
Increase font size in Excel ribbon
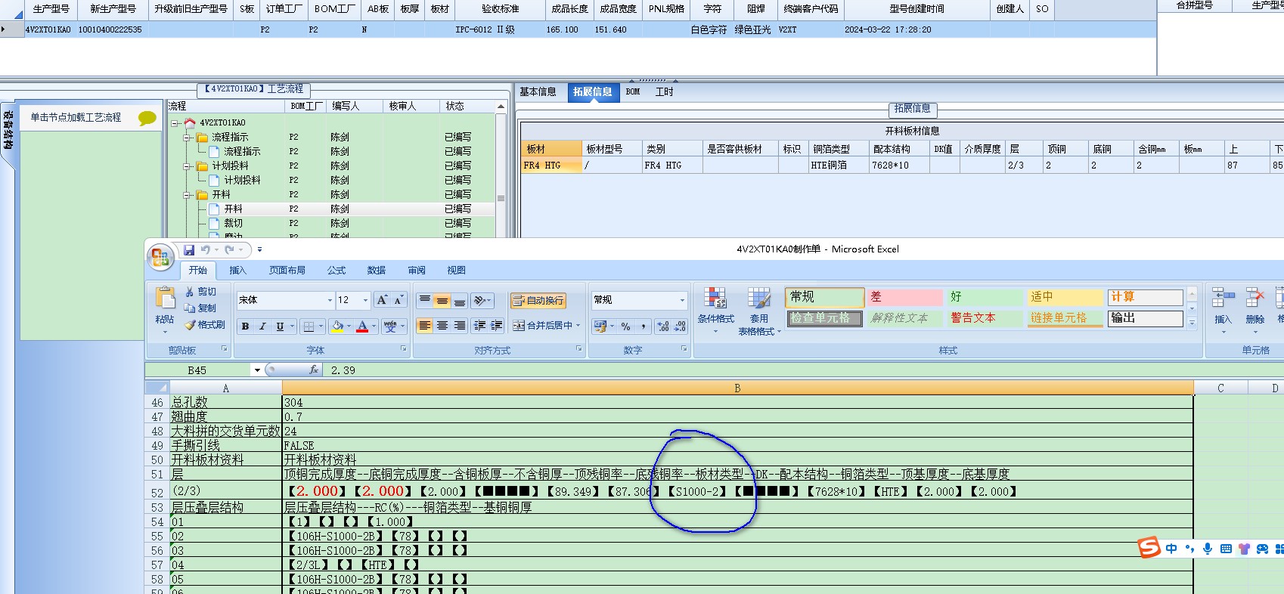(382, 300)
